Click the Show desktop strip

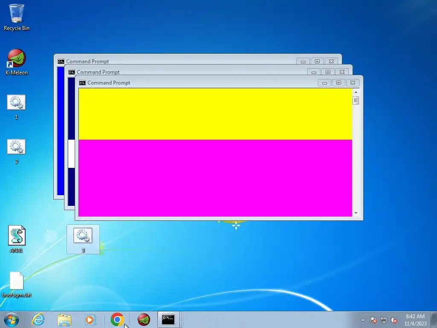pos(434,319)
